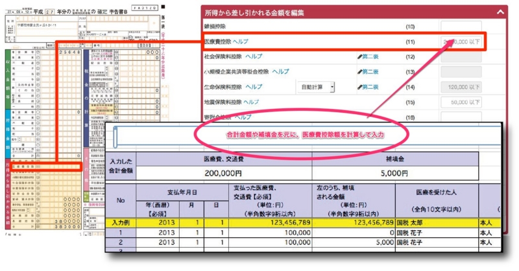The height and width of the screenshot is (271, 519).
Task: Select the 2013 year cell in row 2
Action: click(158, 242)
